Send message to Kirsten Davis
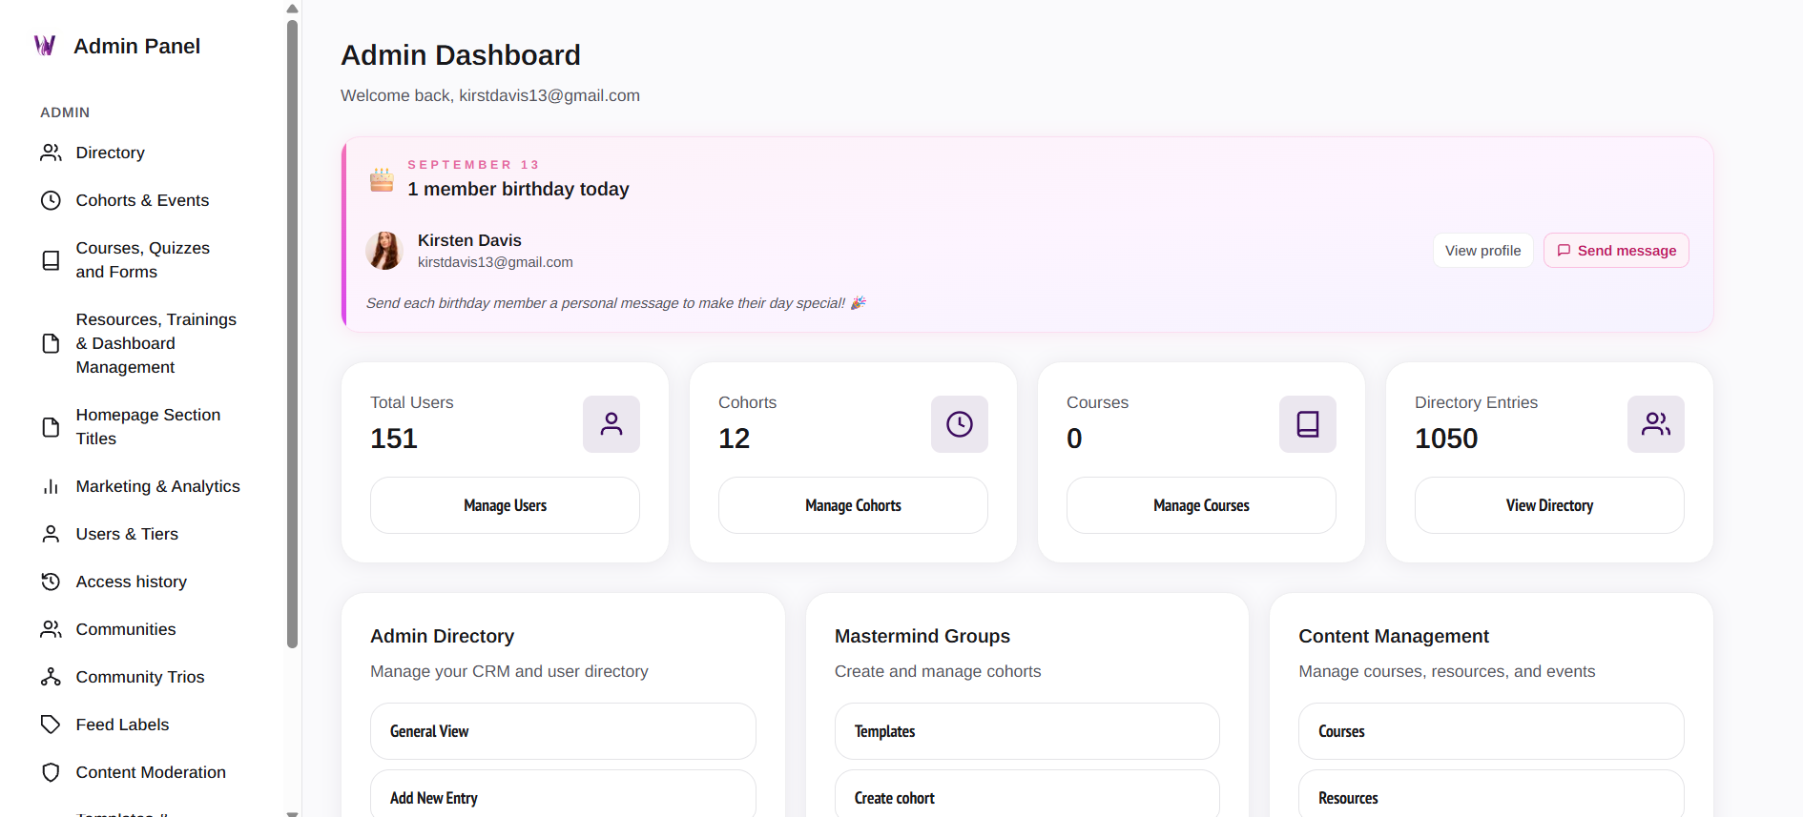Viewport: 1803px width, 817px height. [x=1617, y=251]
